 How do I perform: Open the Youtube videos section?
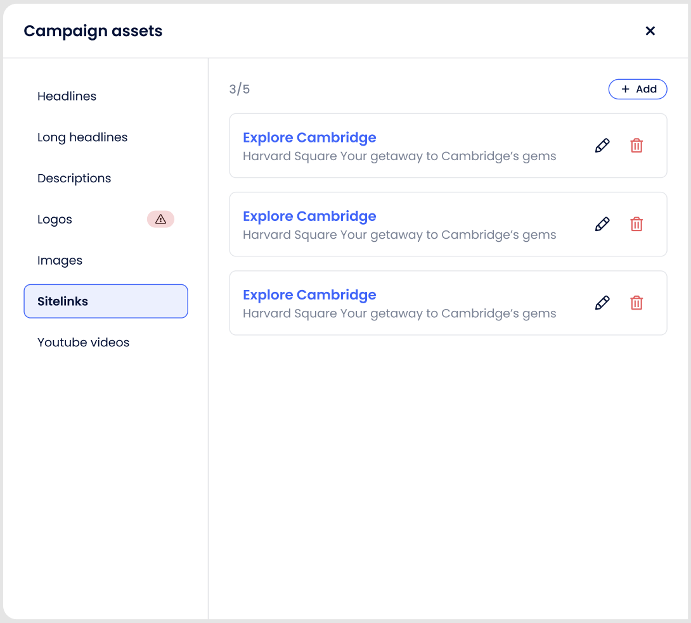[83, 343]
